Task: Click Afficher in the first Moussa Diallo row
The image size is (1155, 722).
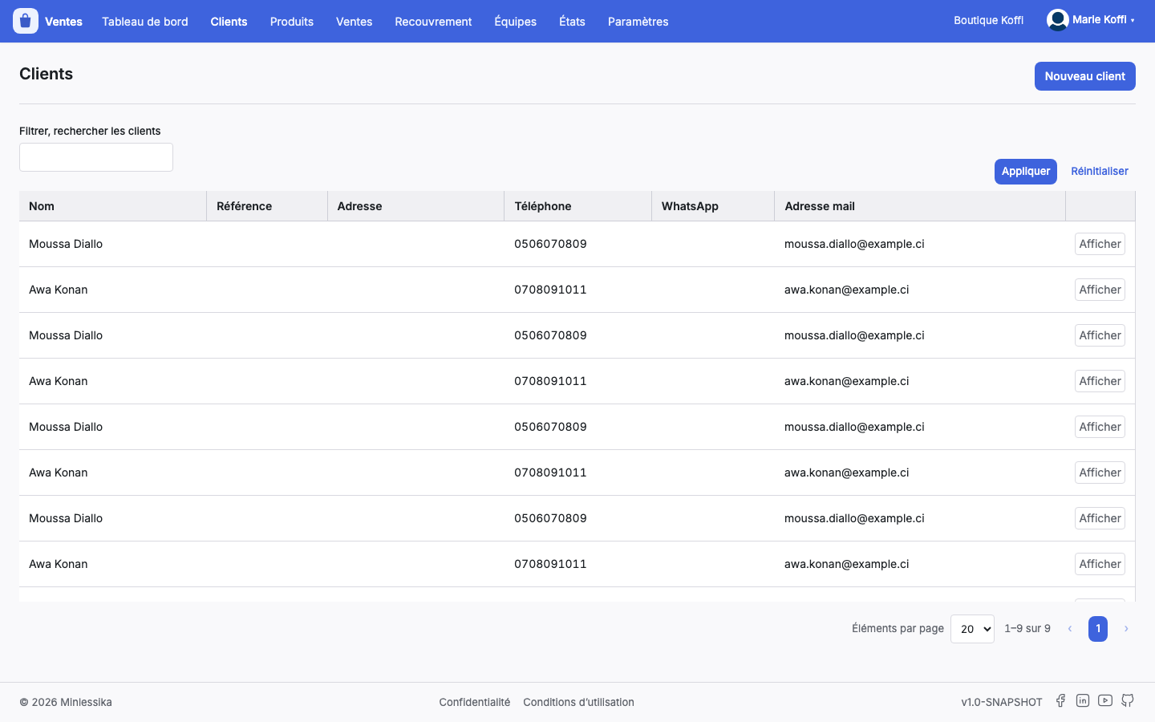Action: (x=1100, y=244)
